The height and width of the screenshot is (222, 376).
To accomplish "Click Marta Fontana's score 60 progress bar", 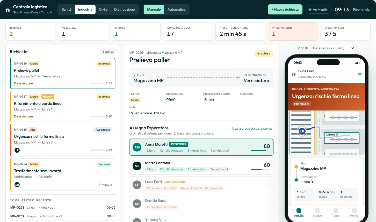I will coord(261,169).
